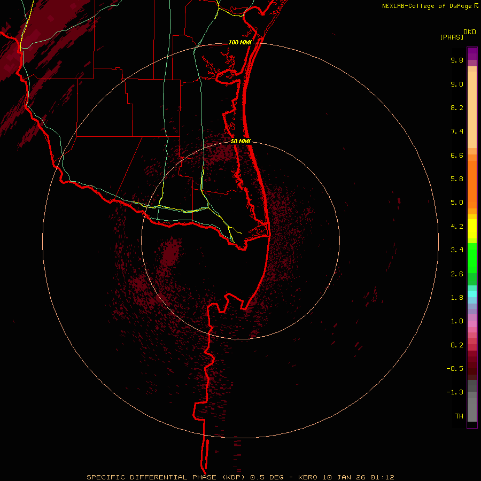The image size is (481, 481).
Task: Click the cyan color band on scale
Action: 472,294
